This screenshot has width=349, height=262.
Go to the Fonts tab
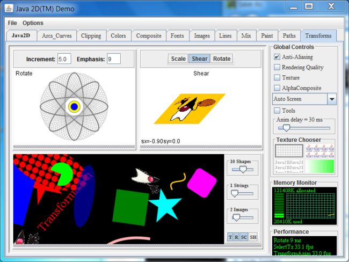point(177,35)
